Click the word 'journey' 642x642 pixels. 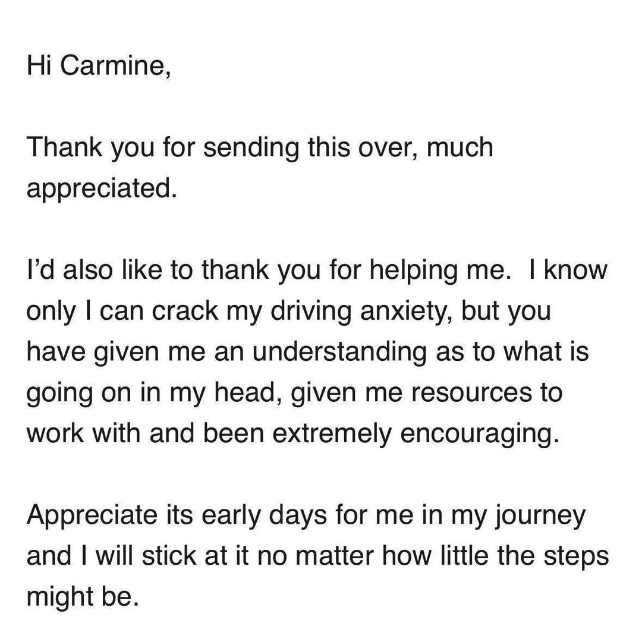[540, 515]
